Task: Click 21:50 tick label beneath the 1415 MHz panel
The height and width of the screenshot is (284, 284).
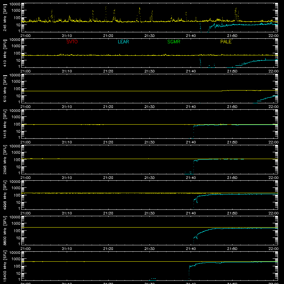Action: point(232,142)
